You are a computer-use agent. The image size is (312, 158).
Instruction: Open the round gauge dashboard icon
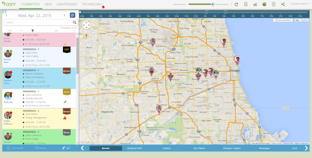[264, 4]
